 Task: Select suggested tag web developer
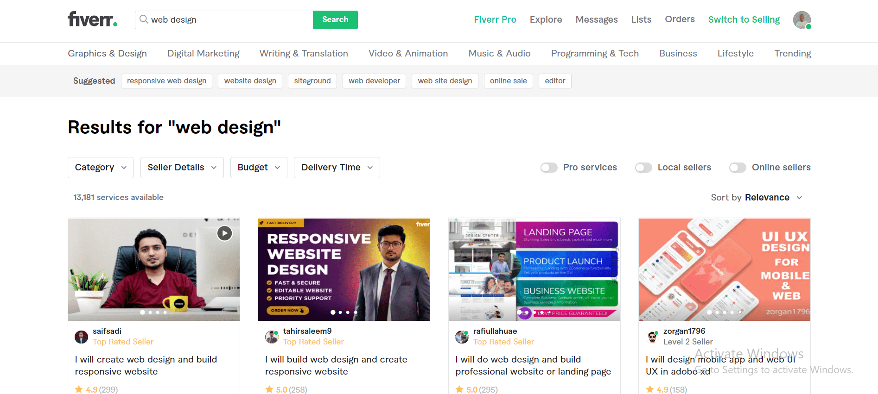pyautogui.click(x=374, y=81)
